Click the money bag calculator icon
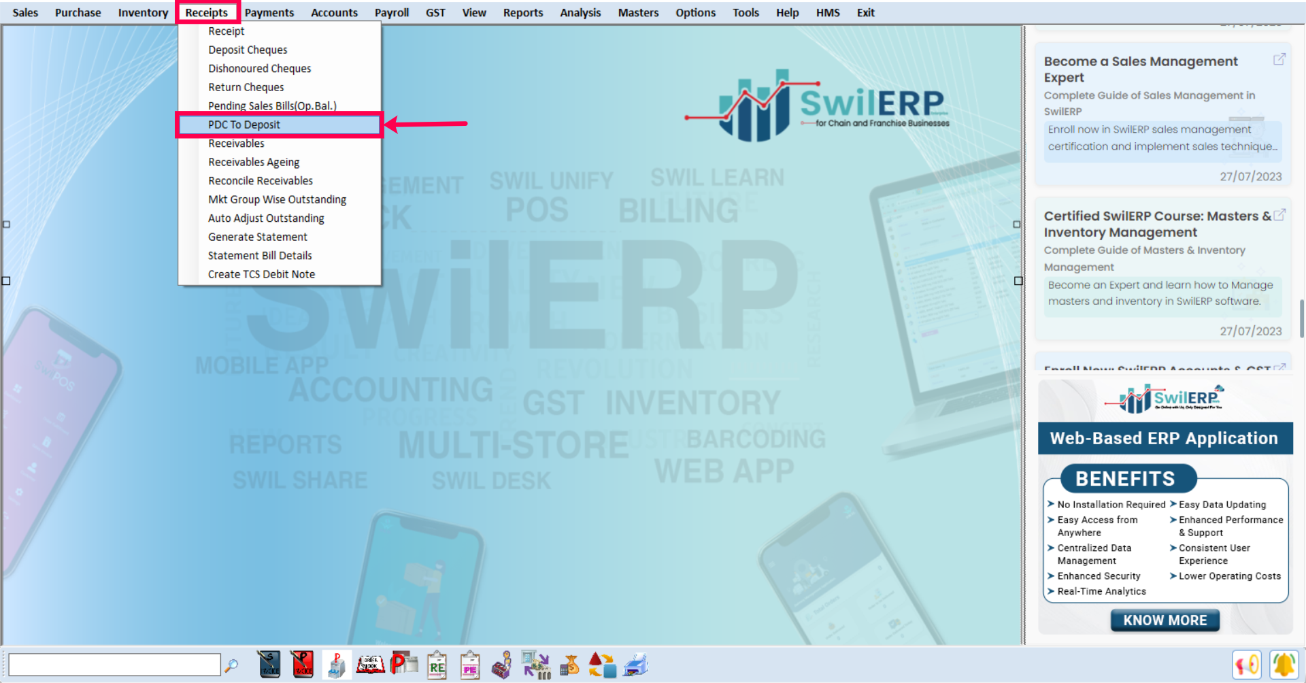Screen dimensions: 1306x683 click(x=569, y=665)
